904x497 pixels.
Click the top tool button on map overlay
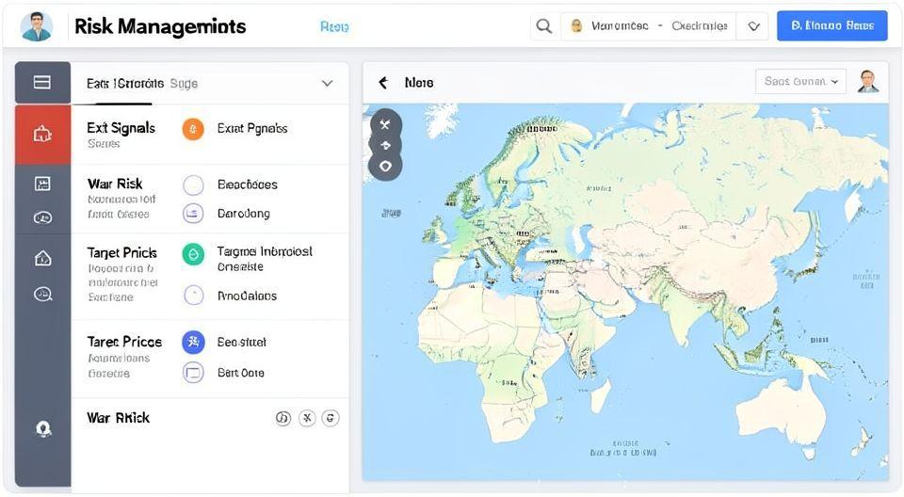pos(385,124)
